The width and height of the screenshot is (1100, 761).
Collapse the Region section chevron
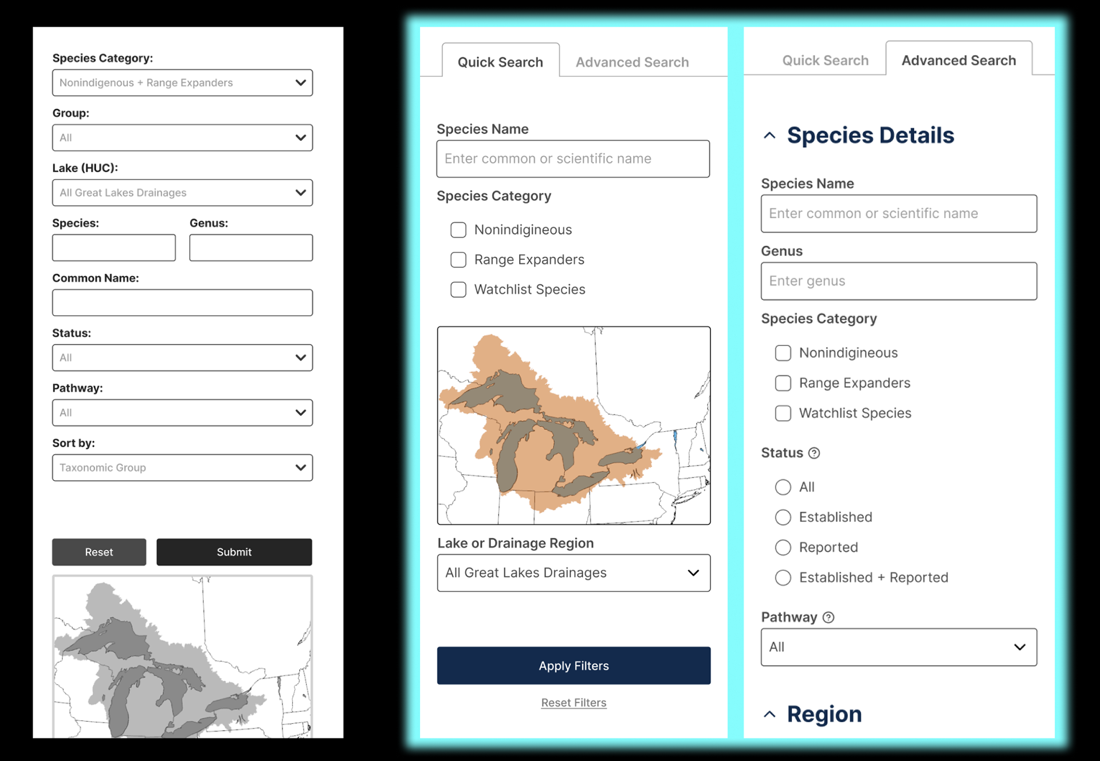point(769,714)
